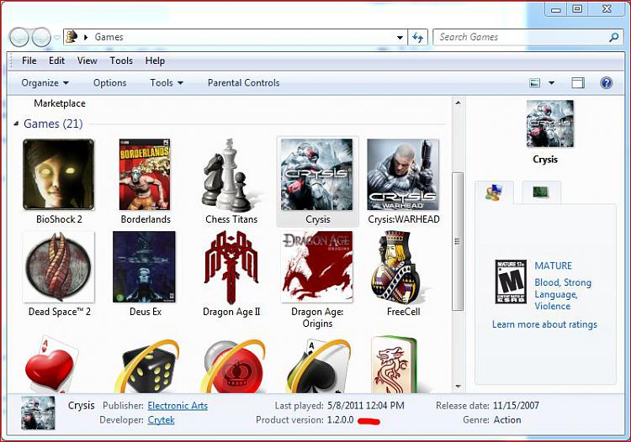The width and height of the screenshot is (631, 442).
Task: Open the Organize dropdown
Action: click(45, 83)
